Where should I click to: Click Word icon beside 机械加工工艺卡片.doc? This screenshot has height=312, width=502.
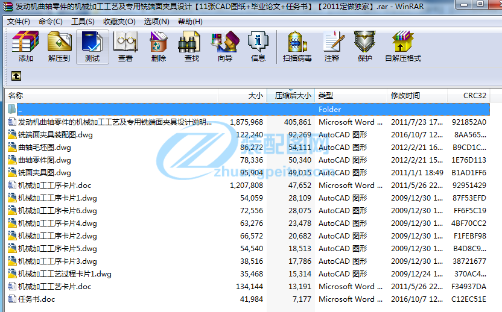(12, 286)
